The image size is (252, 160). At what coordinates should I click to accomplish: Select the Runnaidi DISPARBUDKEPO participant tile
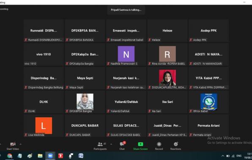[x=44, y=30]
